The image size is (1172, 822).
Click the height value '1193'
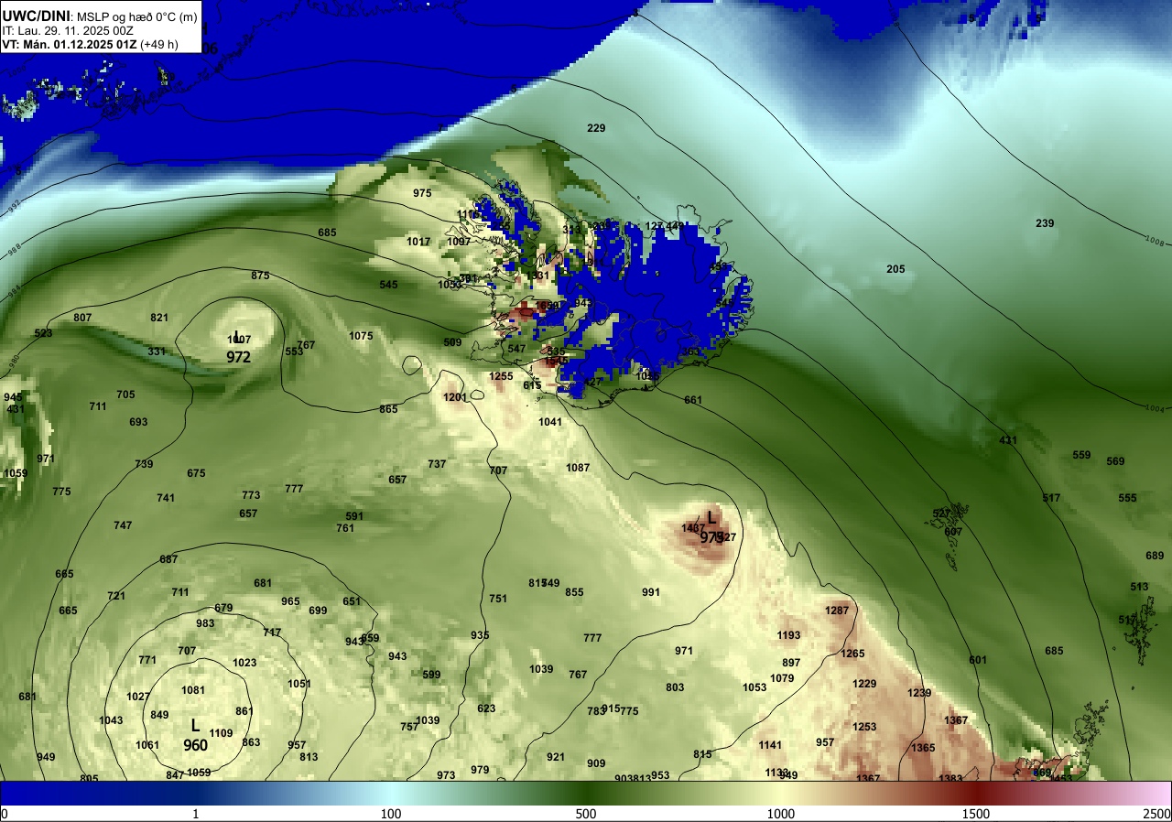click(x=788, y=635)
